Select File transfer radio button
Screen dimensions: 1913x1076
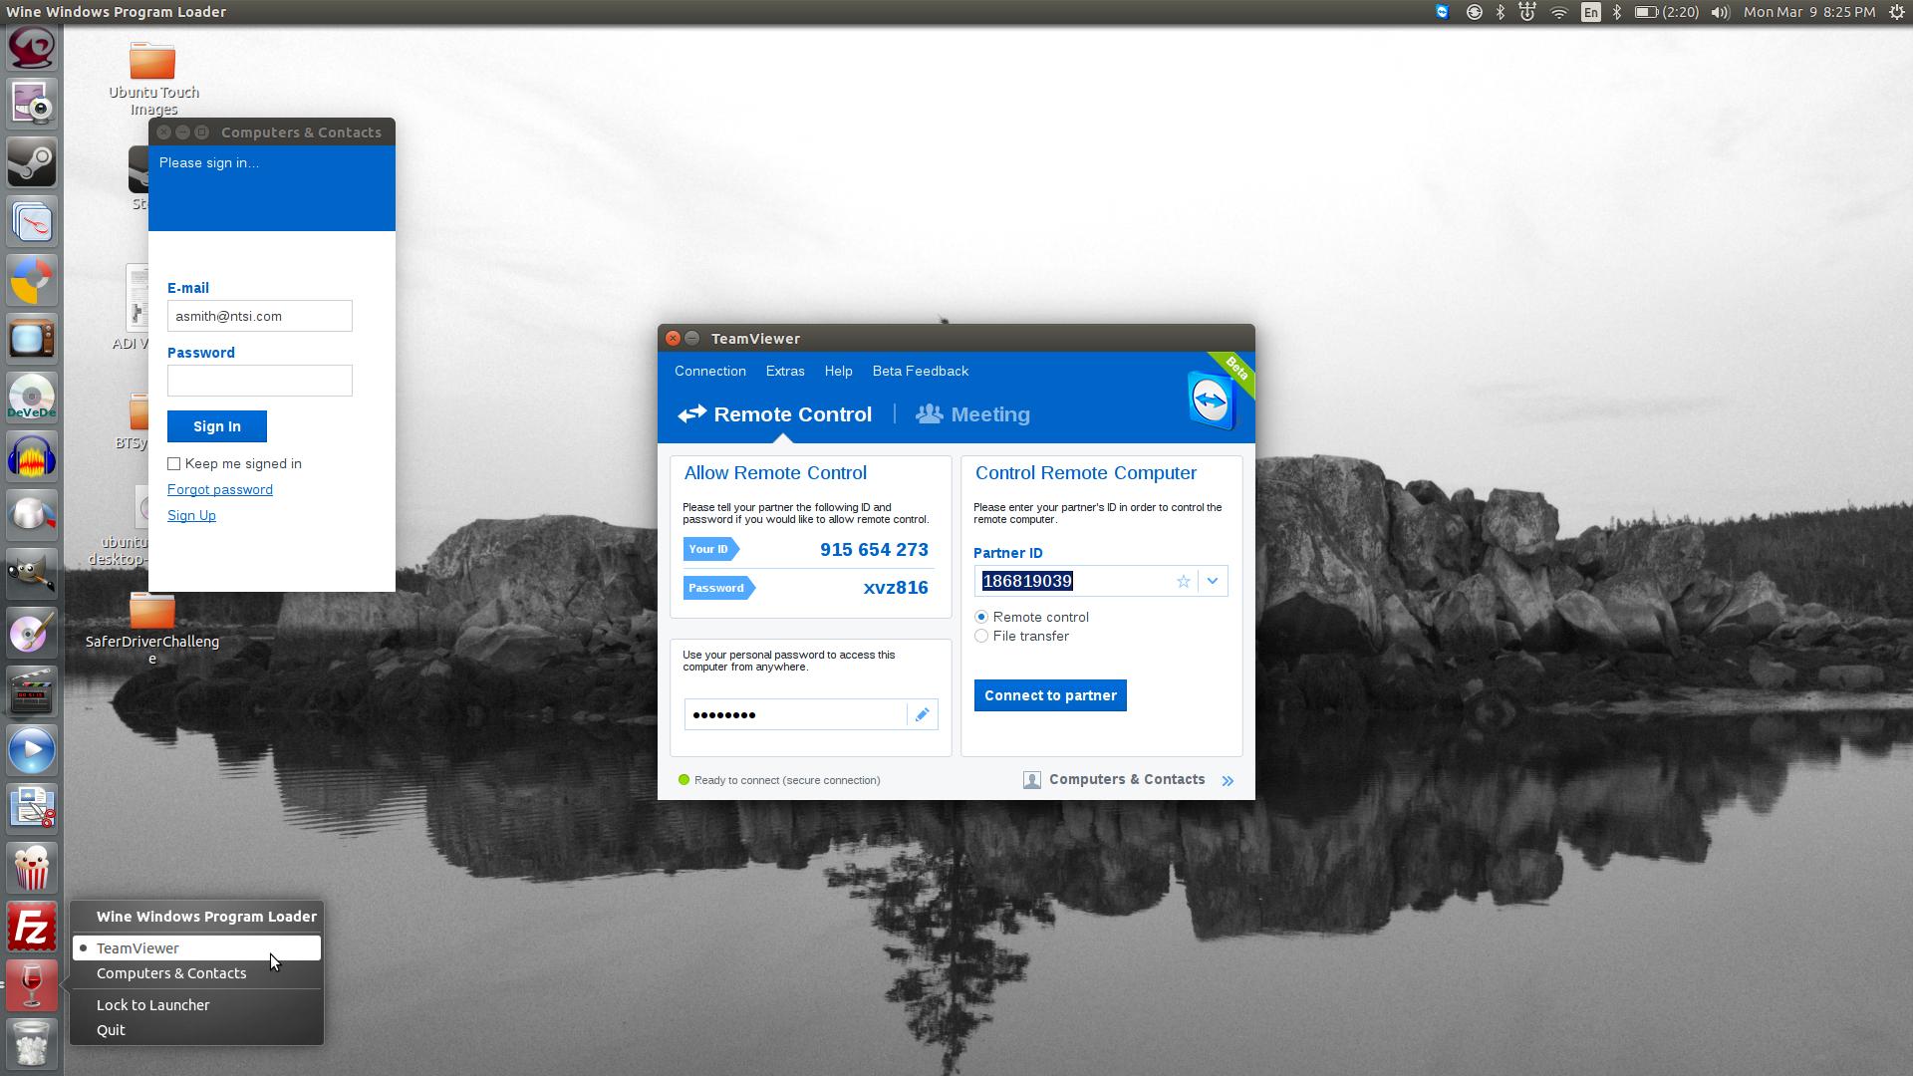981,636
